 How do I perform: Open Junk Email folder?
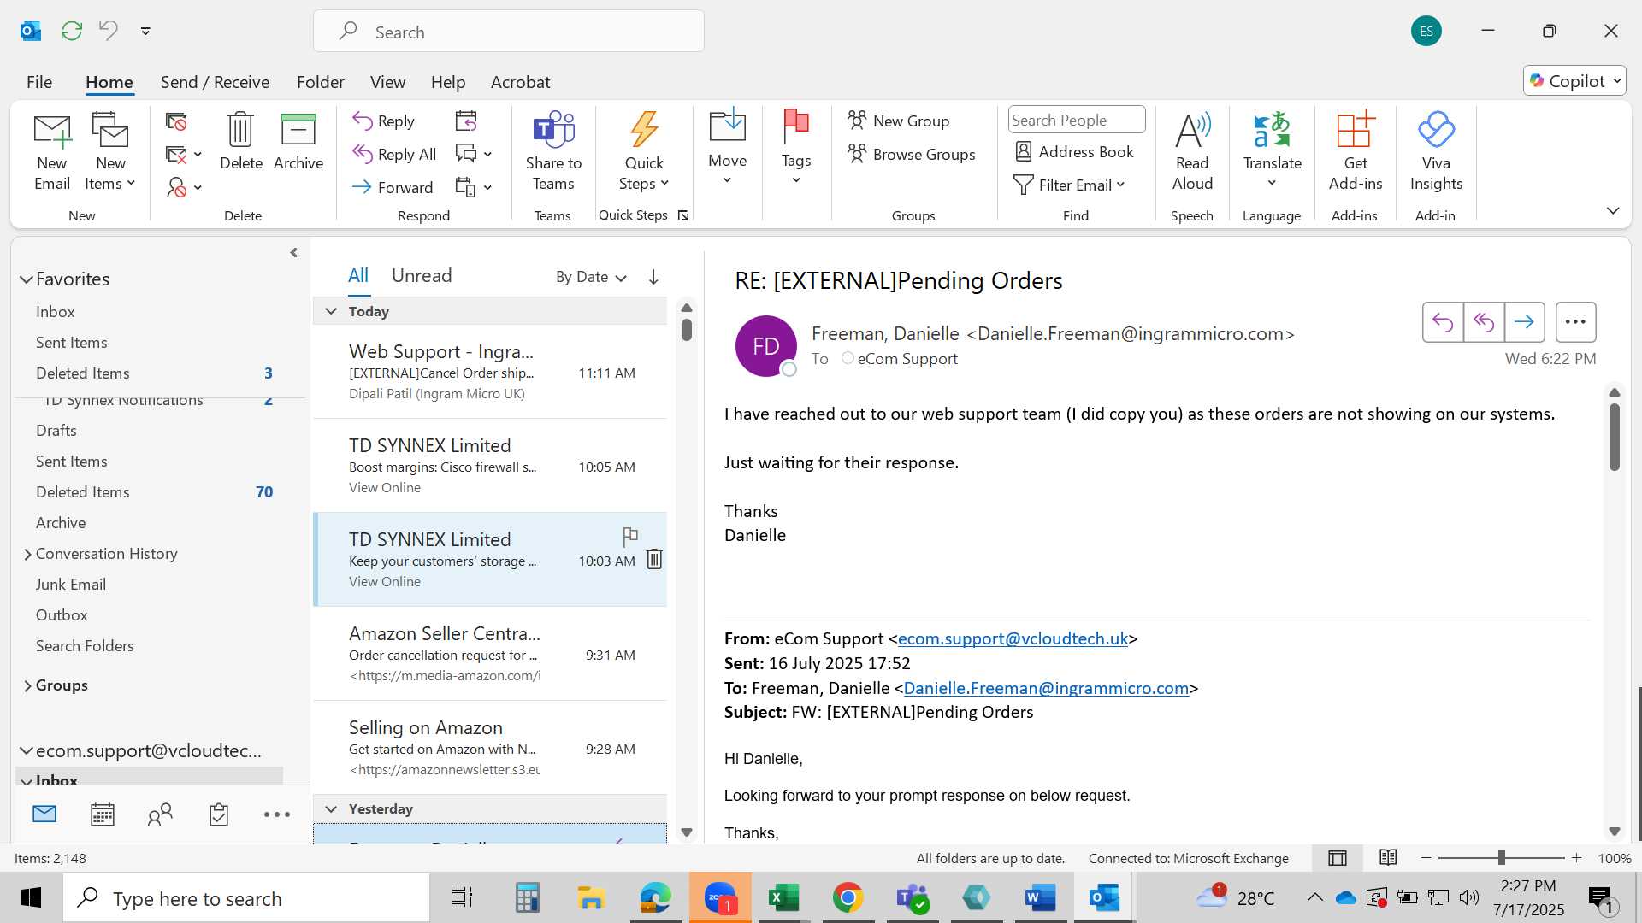[x=71, y=585]
